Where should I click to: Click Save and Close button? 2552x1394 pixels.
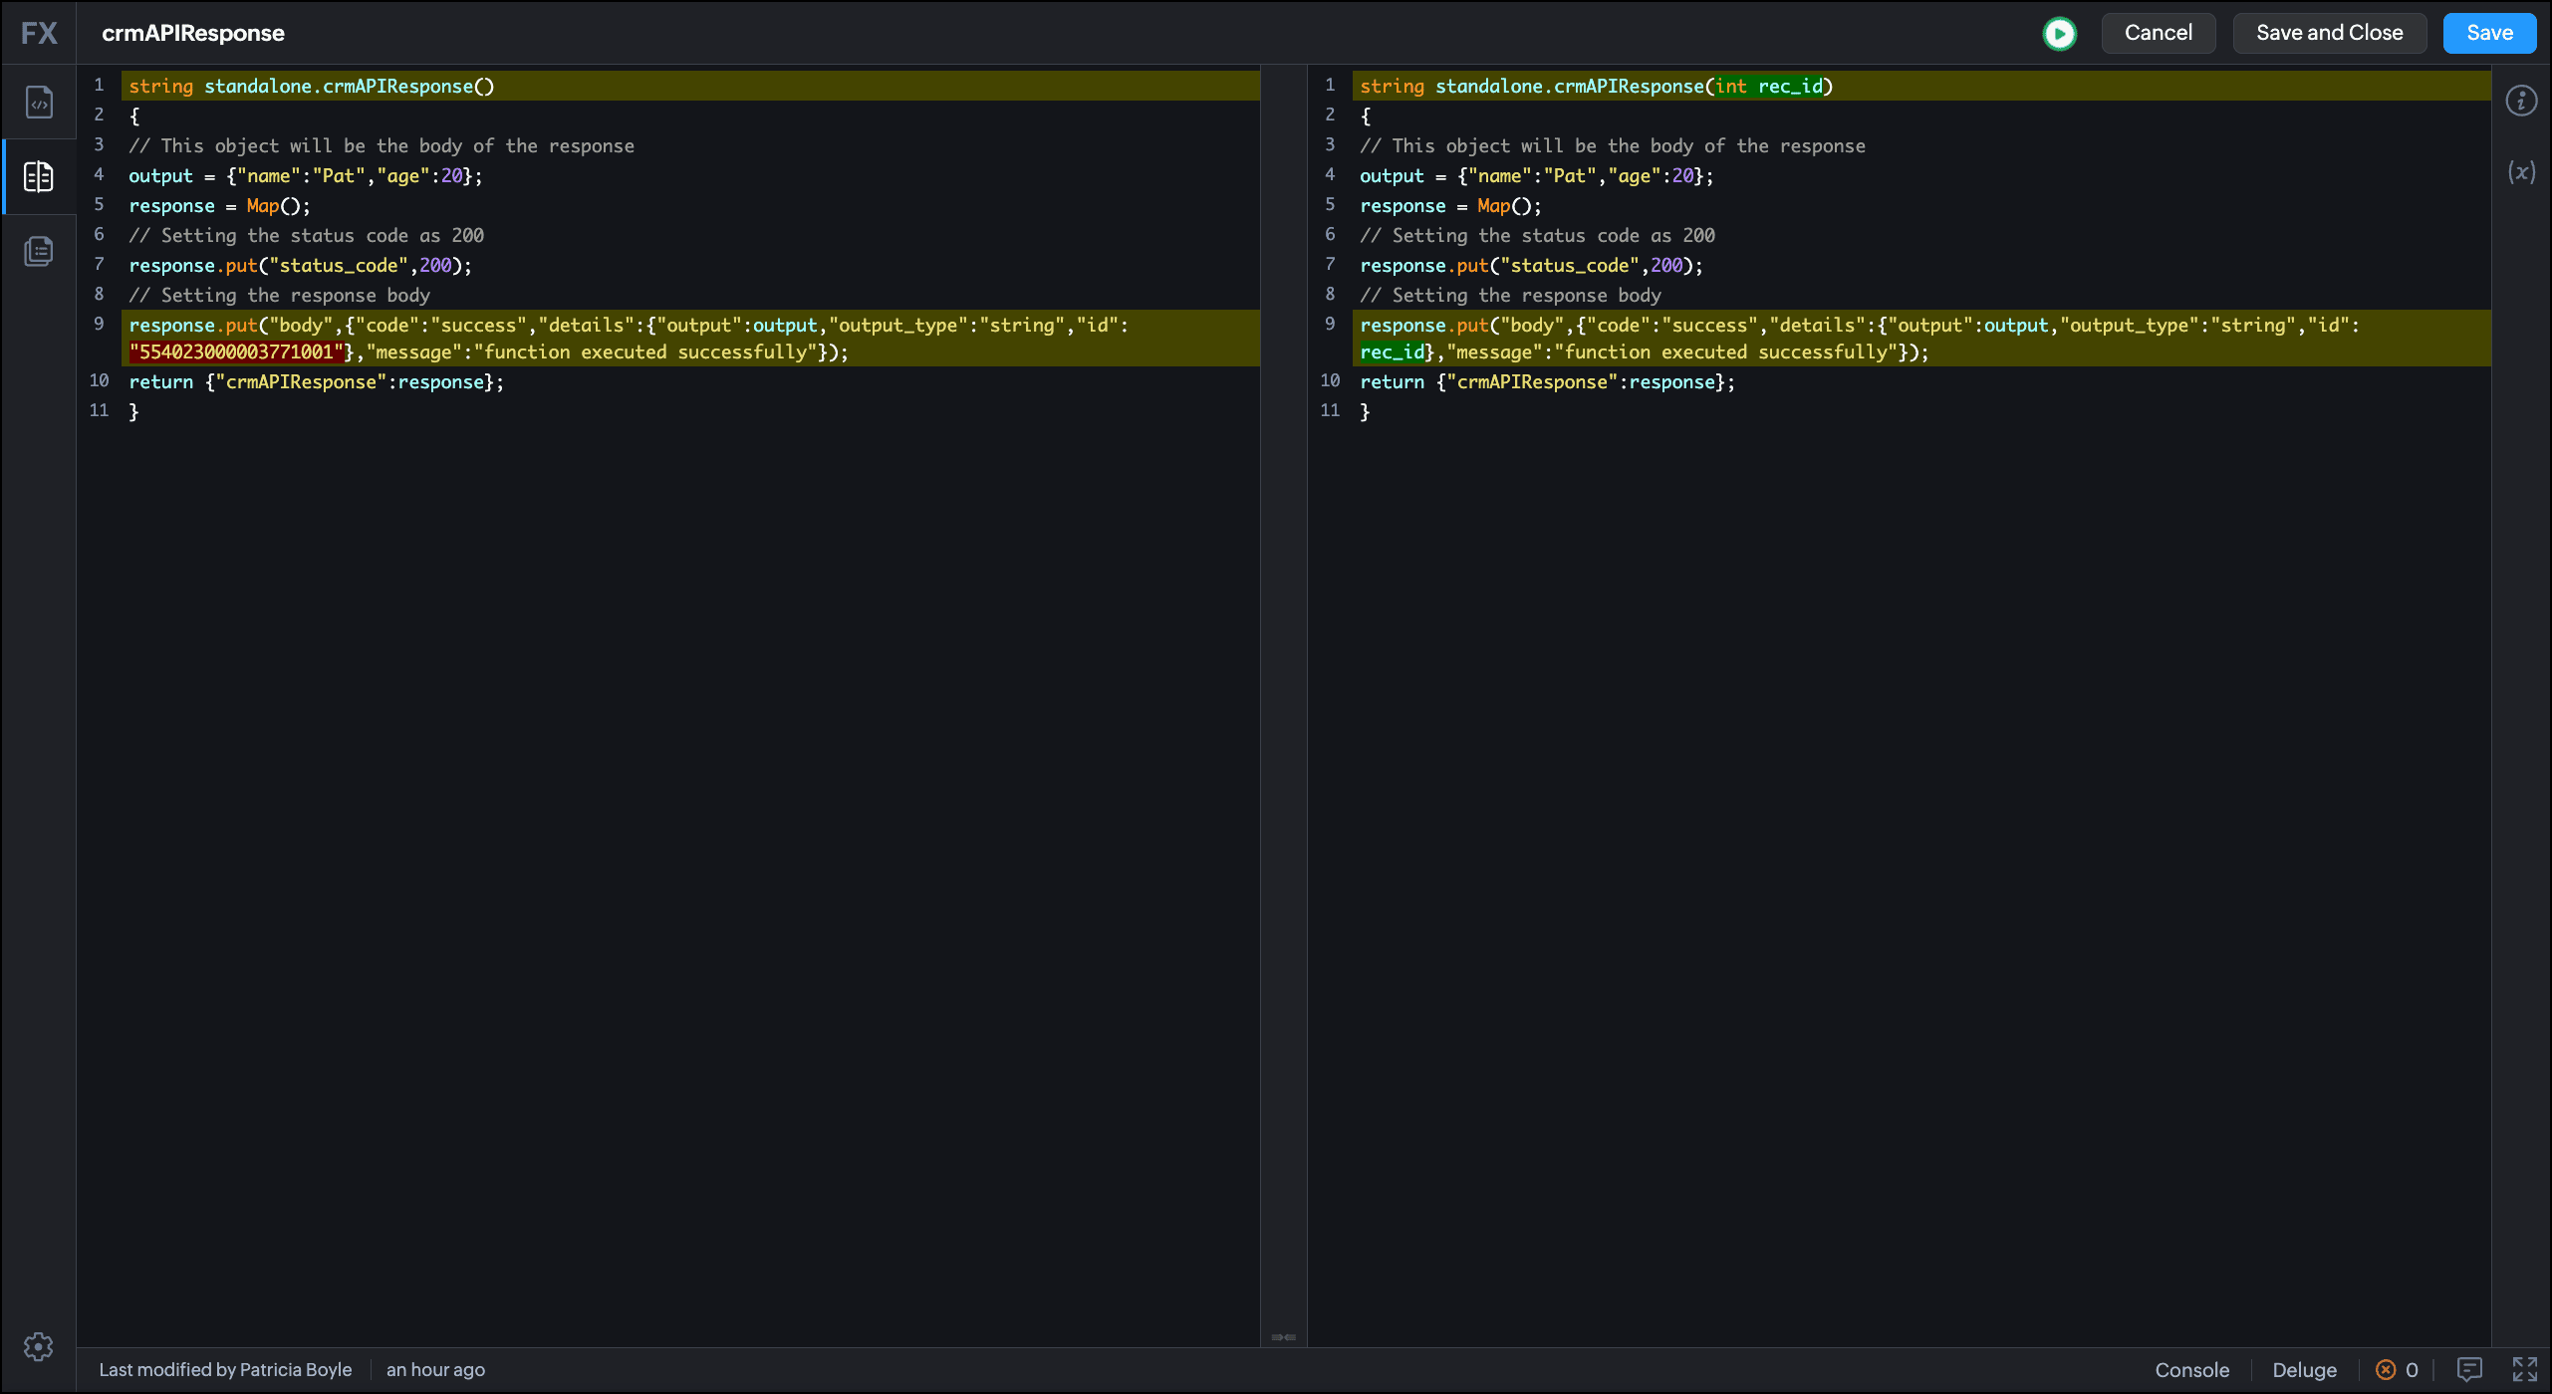2329,33
